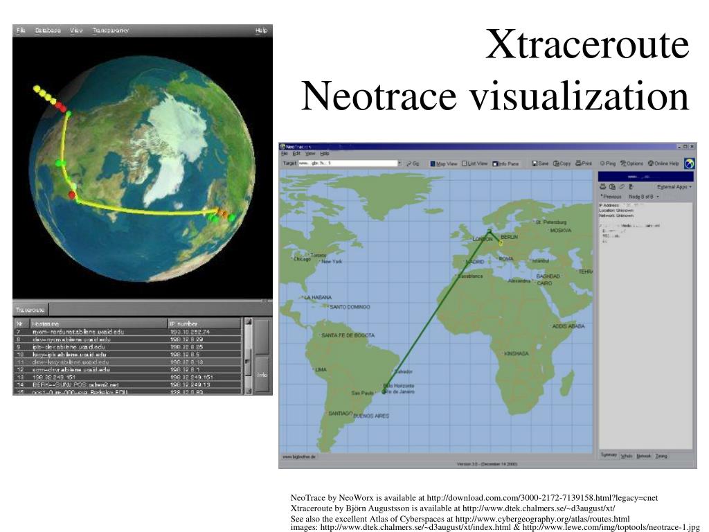
Task: Click the 3D globe in Xtraceroute
Action: click(x=143, y=168)
